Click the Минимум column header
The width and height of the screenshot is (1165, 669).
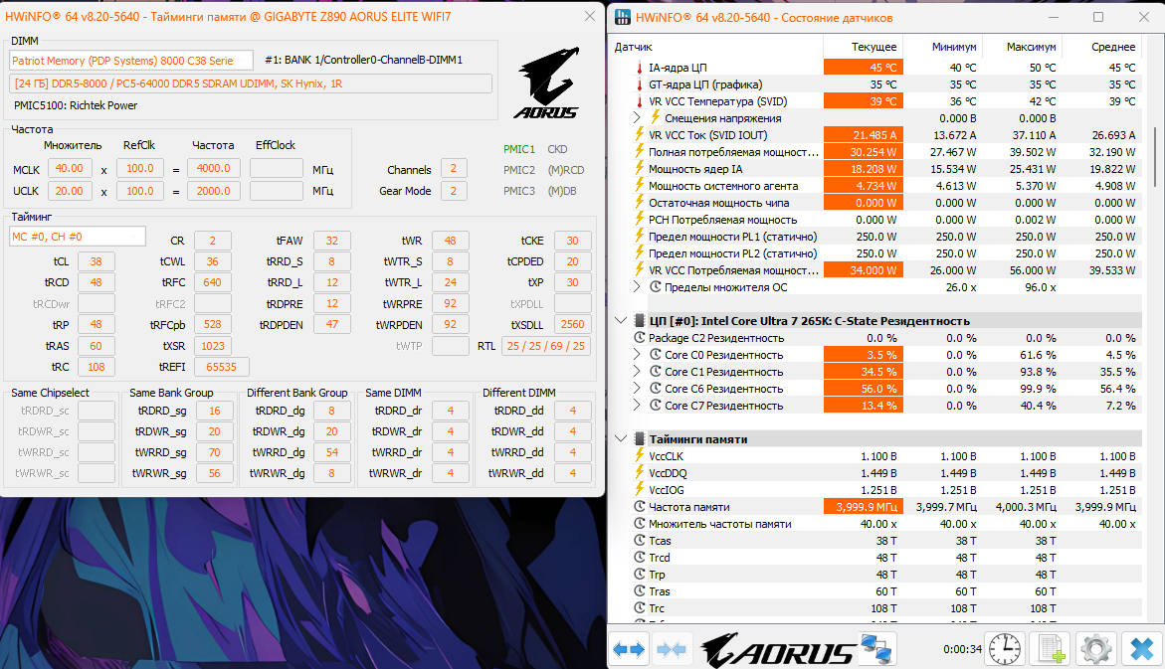pos(954,47)
